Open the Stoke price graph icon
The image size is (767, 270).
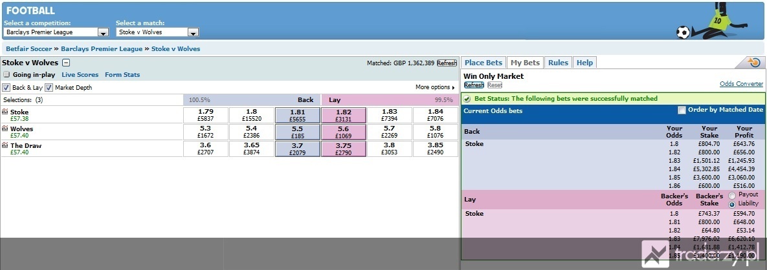coord(5,112)
